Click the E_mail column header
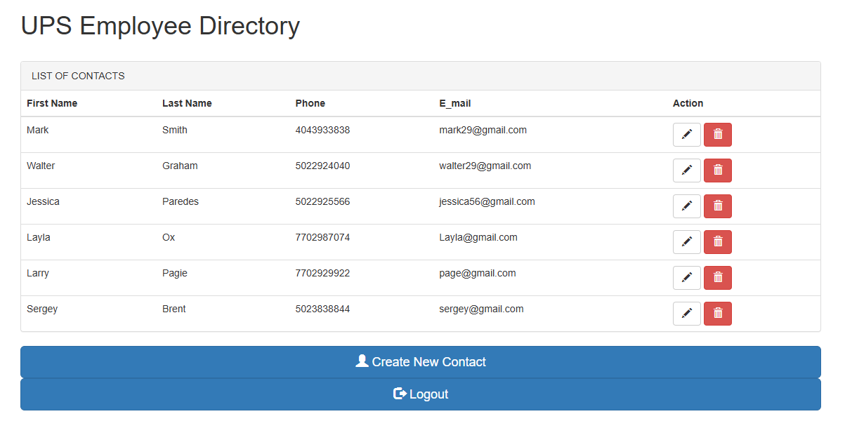Image resolution: width=845 pixels, height=421 pixels. 455,103
